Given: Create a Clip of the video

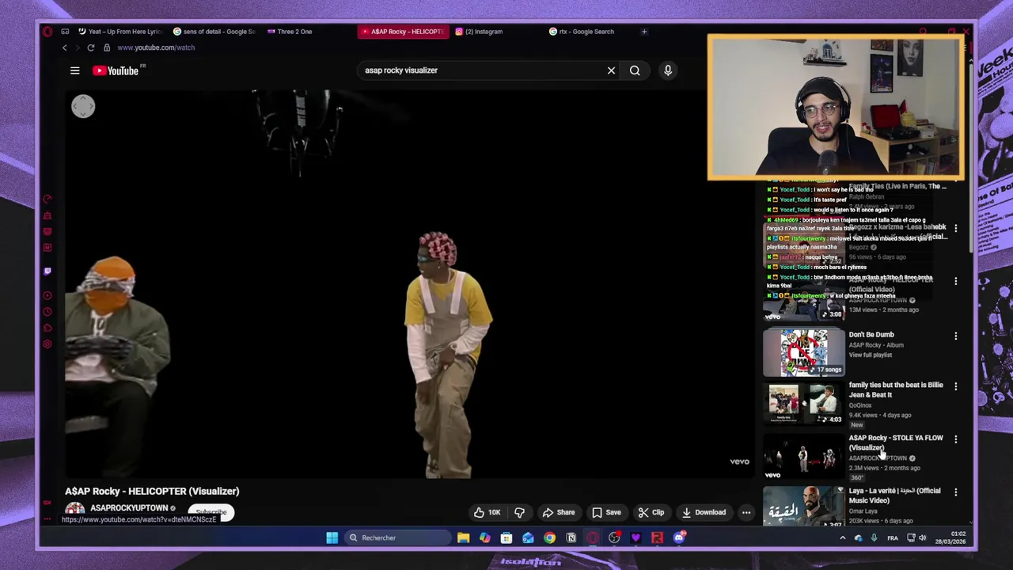Looking at the screenshot, I should [651, 512].
